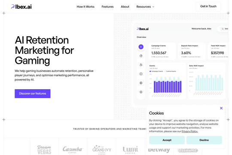
Task: Click the Grand Ivy Casino logo
Action: [102, 150]
